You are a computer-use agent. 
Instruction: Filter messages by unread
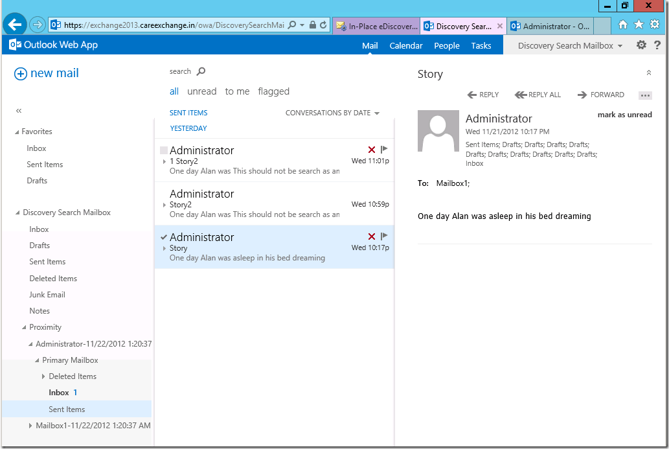tap(202, 91)
